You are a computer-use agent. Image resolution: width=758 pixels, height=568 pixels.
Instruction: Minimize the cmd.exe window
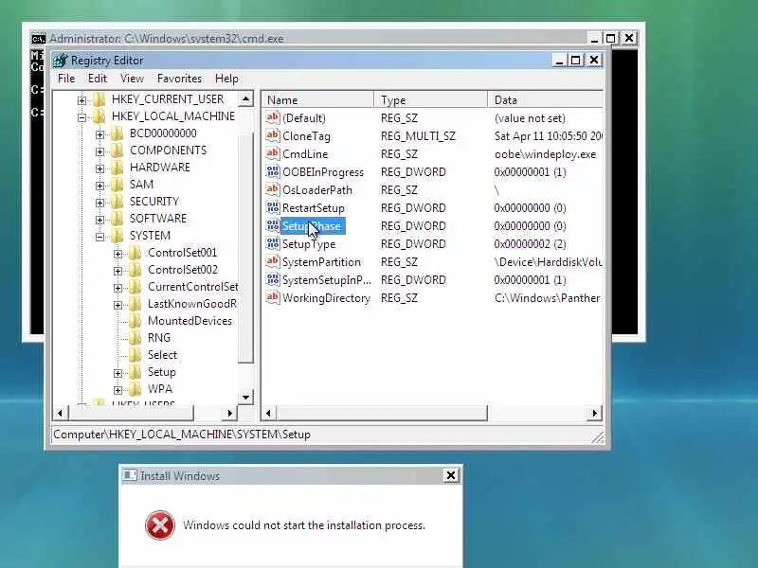coord(594,38)
